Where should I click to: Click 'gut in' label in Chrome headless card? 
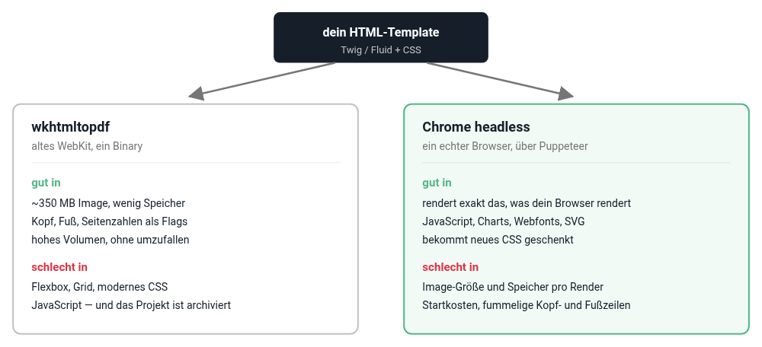tap(437, 183)
